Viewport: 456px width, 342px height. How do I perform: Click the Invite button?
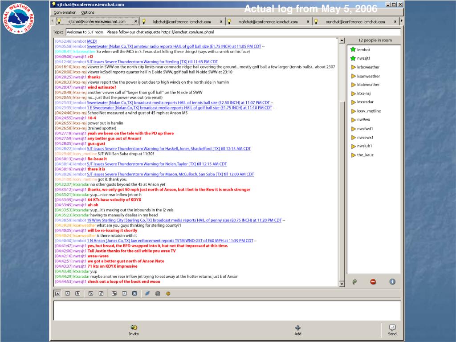coord(134,330)
